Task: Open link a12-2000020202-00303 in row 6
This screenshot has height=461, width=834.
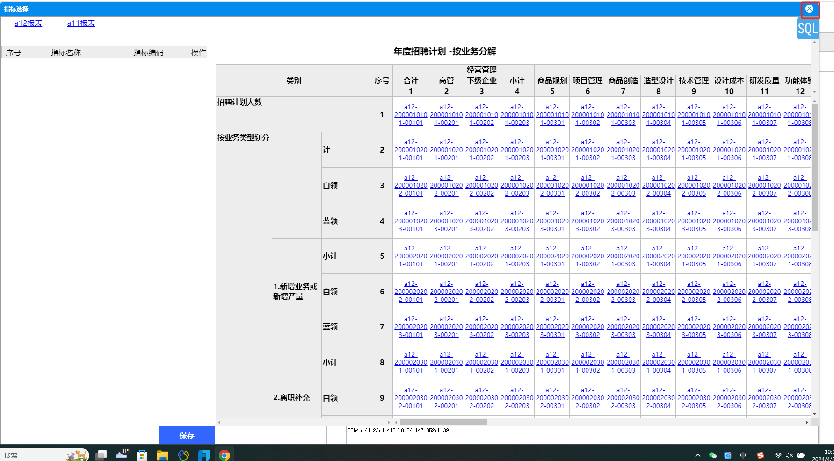Action: (x=623, y=292)
